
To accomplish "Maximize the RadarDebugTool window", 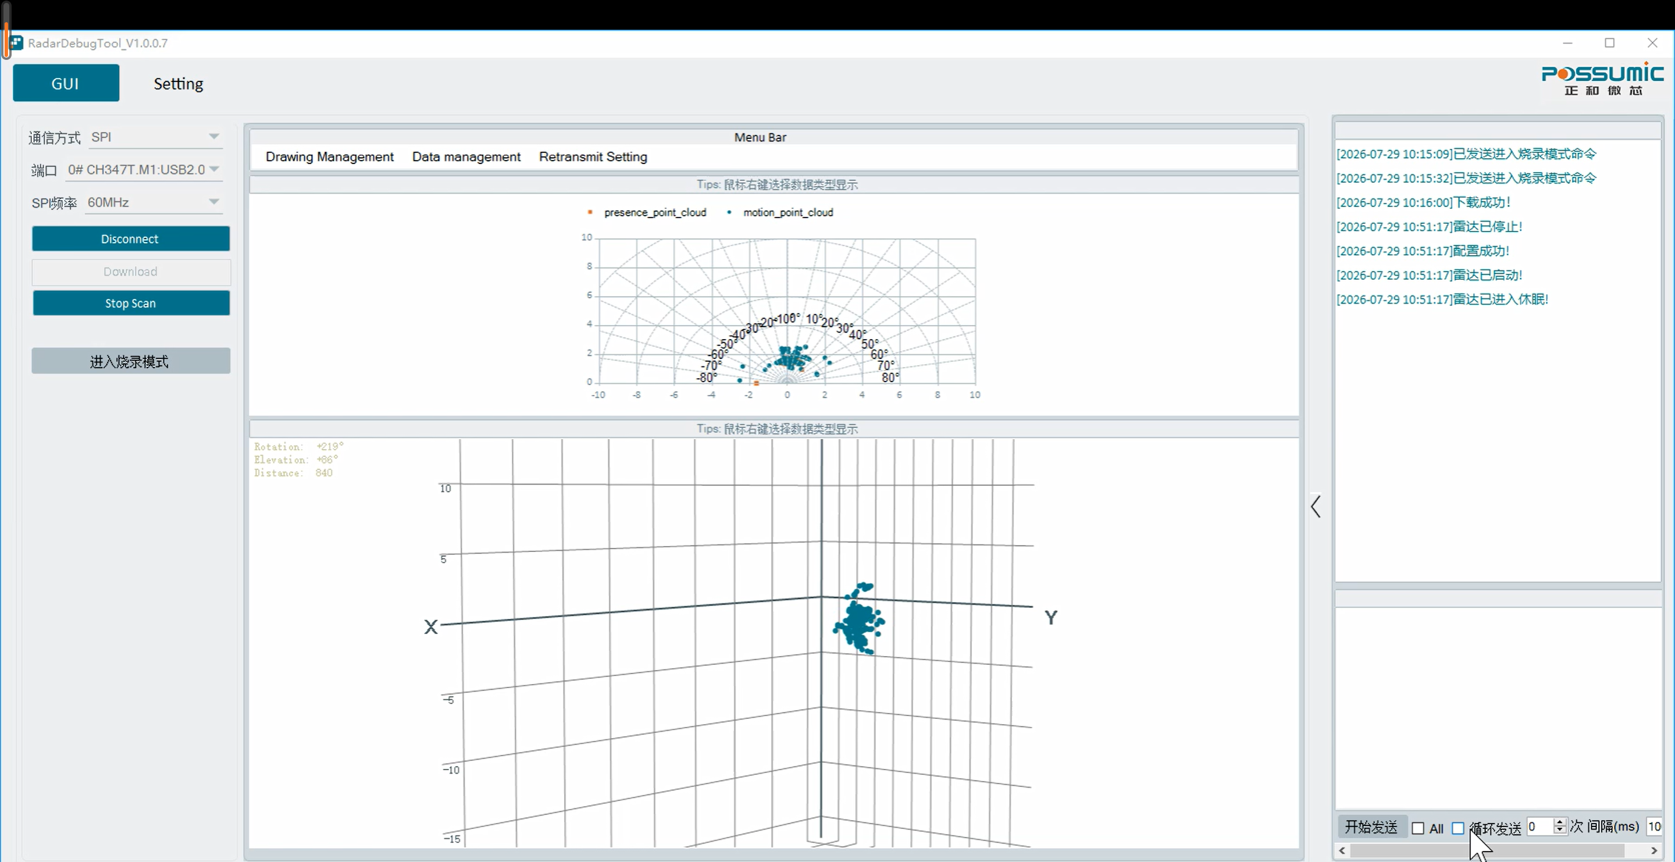I will pos(1610,43).
